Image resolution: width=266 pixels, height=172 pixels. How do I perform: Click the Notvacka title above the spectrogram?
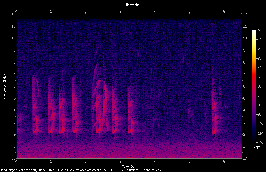(x=133, y=5)
